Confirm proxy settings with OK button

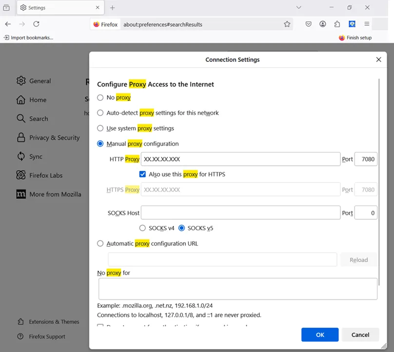[320, 334]
